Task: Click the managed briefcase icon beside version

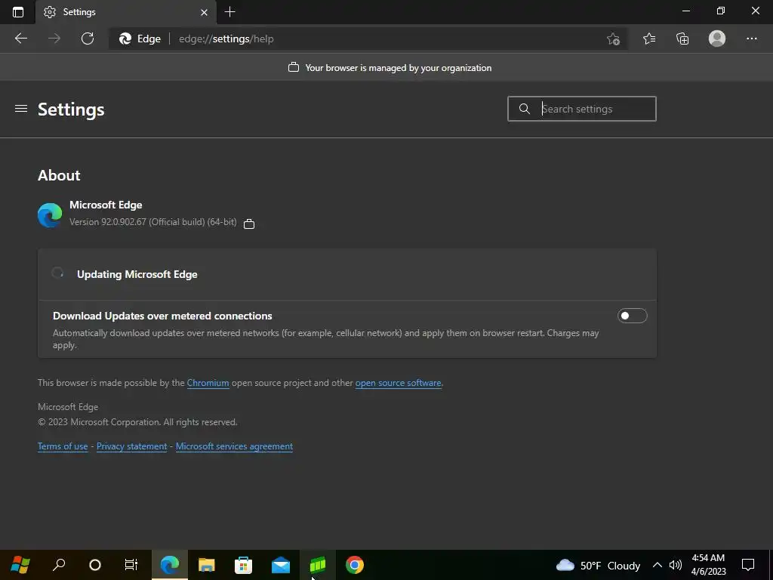Action: pyautogui.click(x=249, y=224)
